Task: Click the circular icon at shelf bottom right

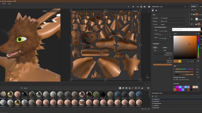Action: click(x=142, y=109)
